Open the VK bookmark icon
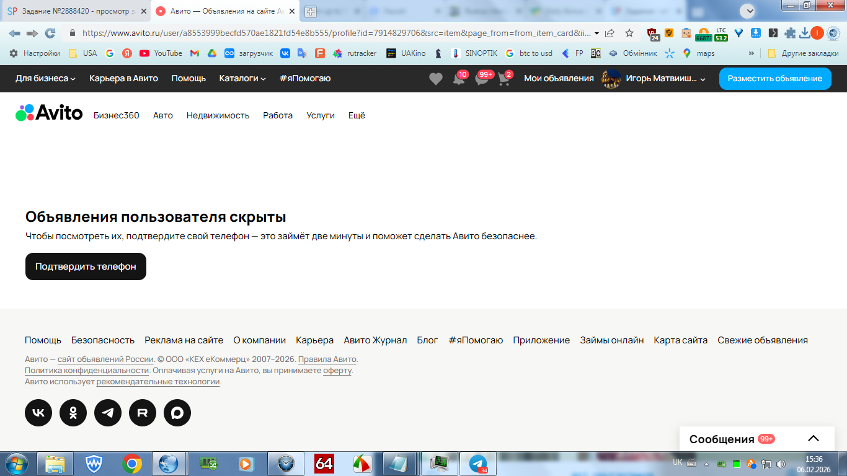This screenshot has height=476, width=847. [285, 53]
